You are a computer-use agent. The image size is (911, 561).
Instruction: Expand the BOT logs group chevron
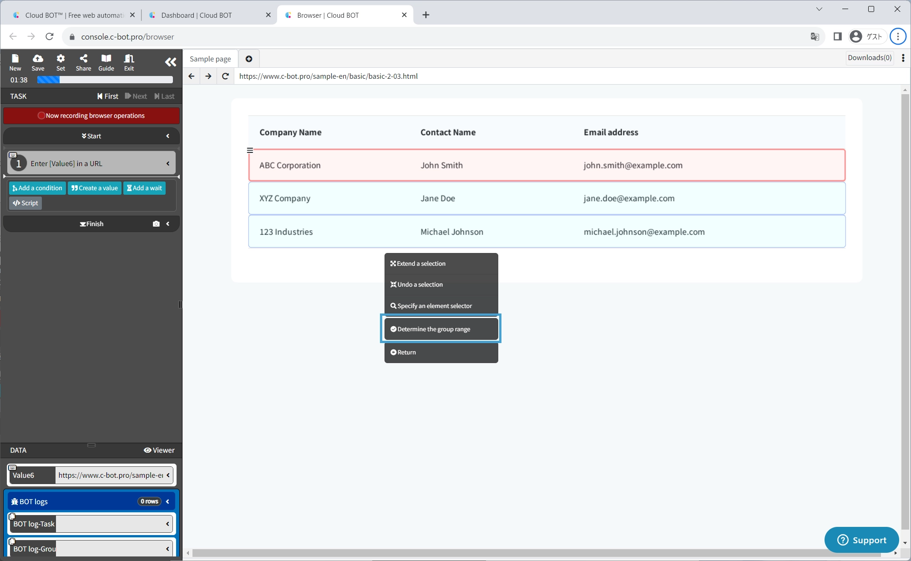167,501
